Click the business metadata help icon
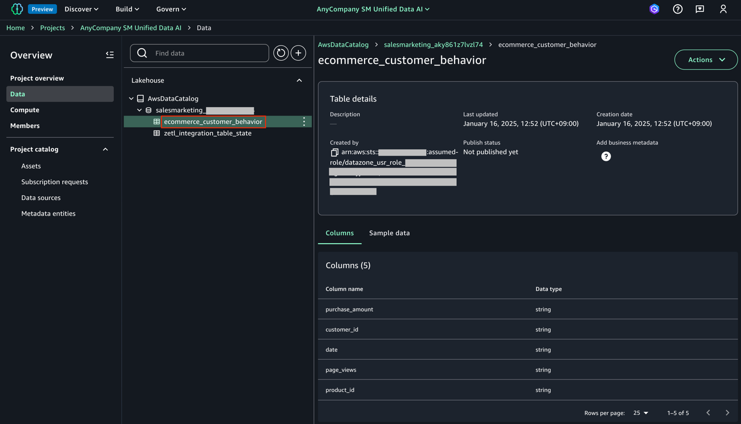Screen dimensions: 741x424 tap(606, 157)
